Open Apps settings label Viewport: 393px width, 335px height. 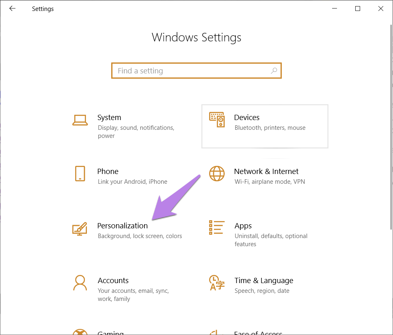point(243,226)
